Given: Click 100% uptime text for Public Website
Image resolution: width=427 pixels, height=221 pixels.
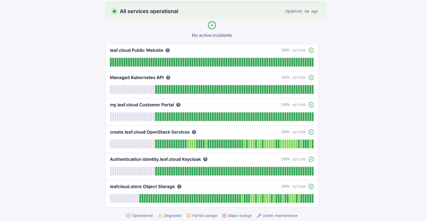Looking at the screenshot, I should pos(293,50).
